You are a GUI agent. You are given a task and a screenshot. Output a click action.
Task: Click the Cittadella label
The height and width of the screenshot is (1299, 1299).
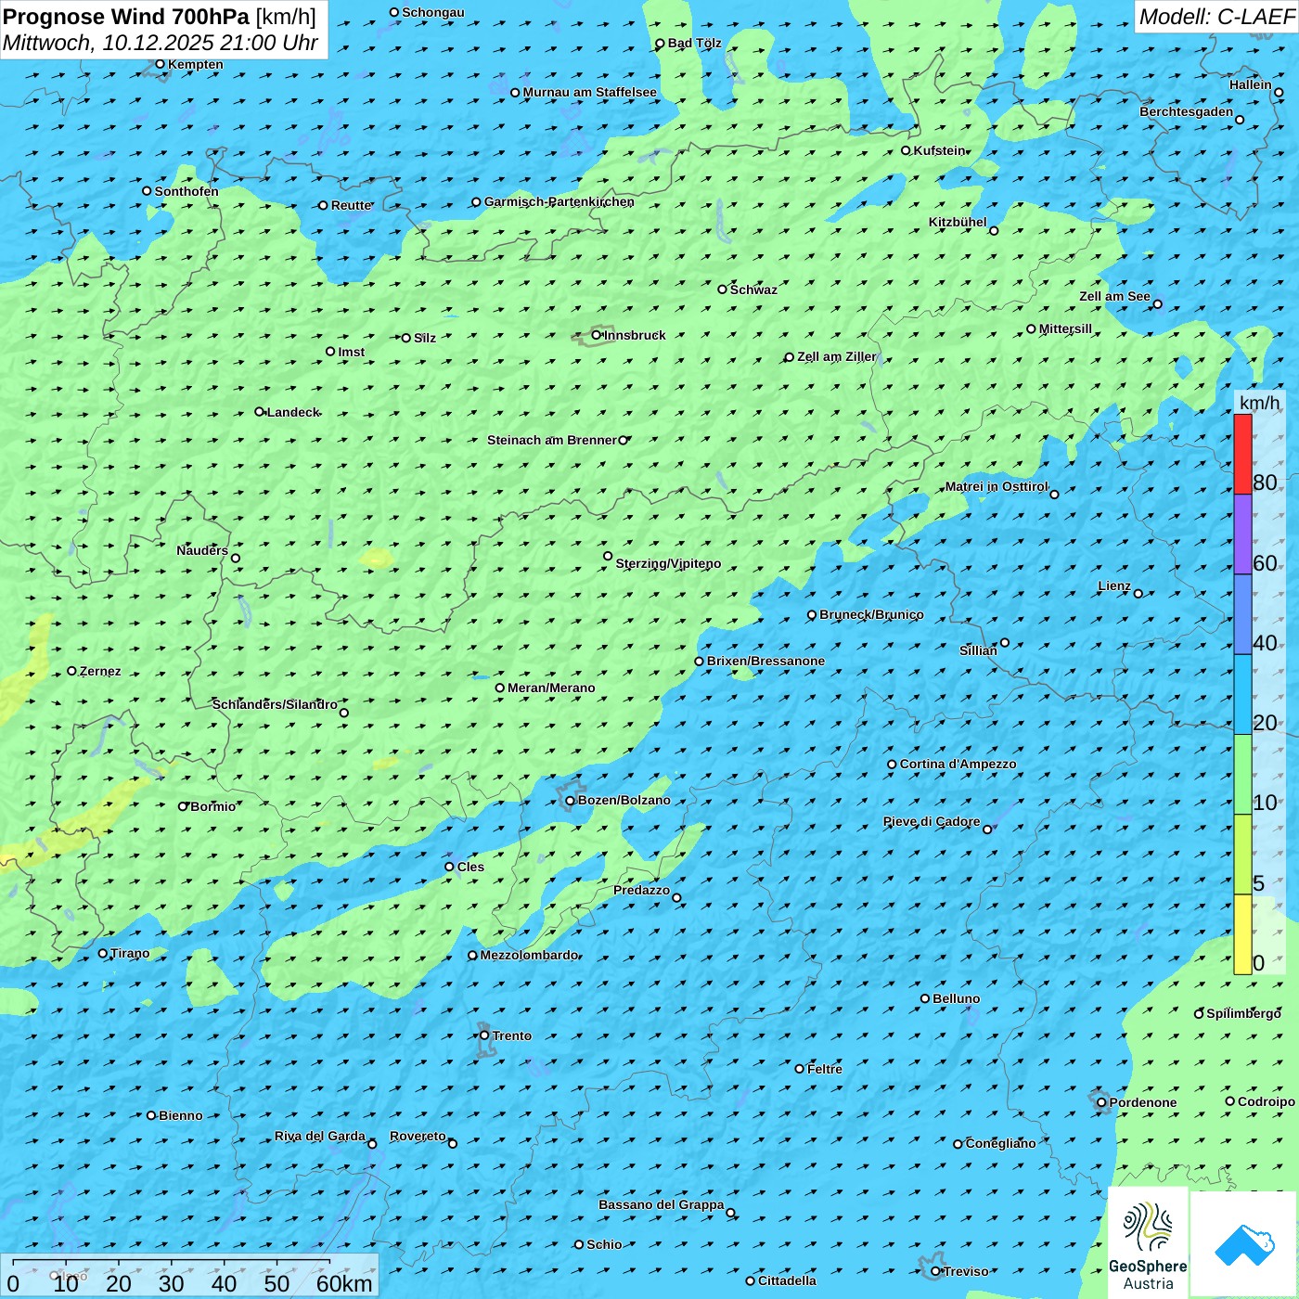point(787,1280)
